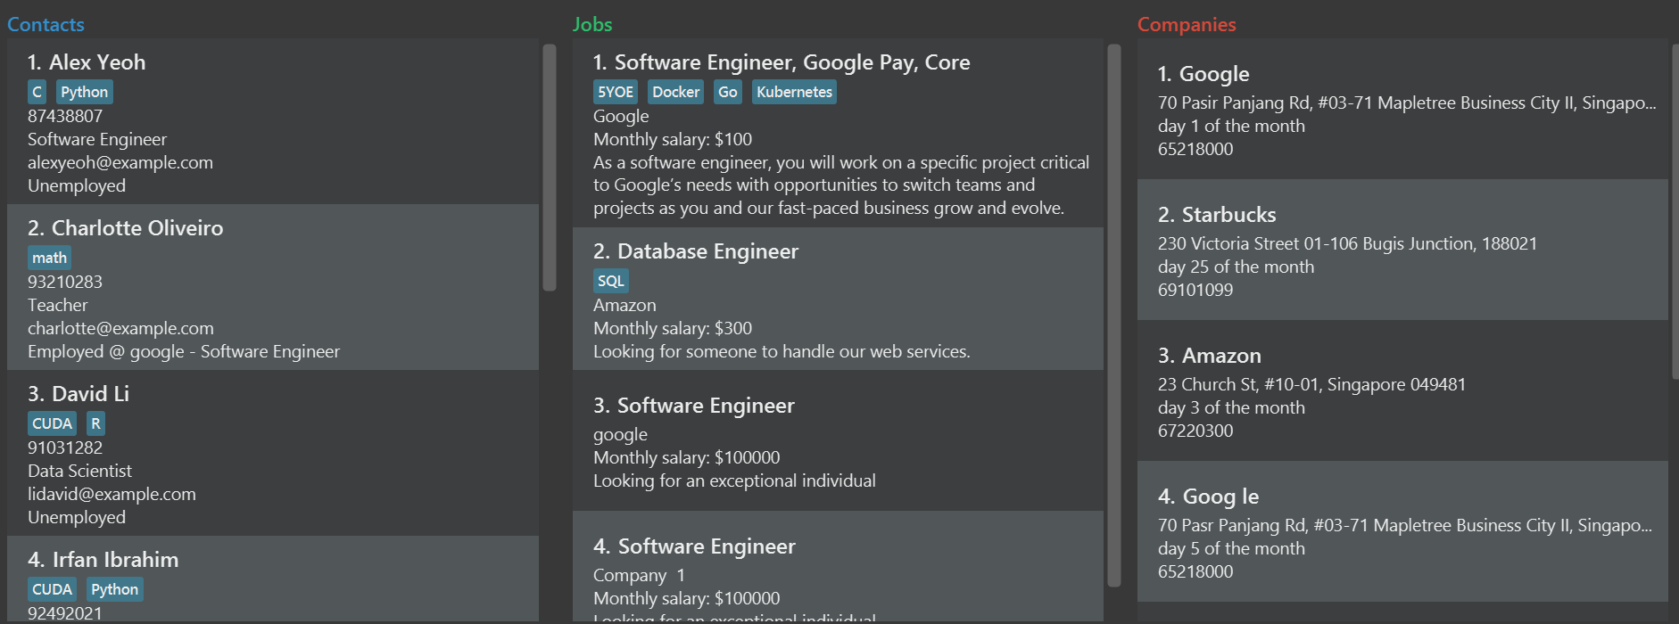Click 'Looking for an exceptional individual' in job 3
Viewport: 1679px width, 624px height.
click(x=734, y=480)
